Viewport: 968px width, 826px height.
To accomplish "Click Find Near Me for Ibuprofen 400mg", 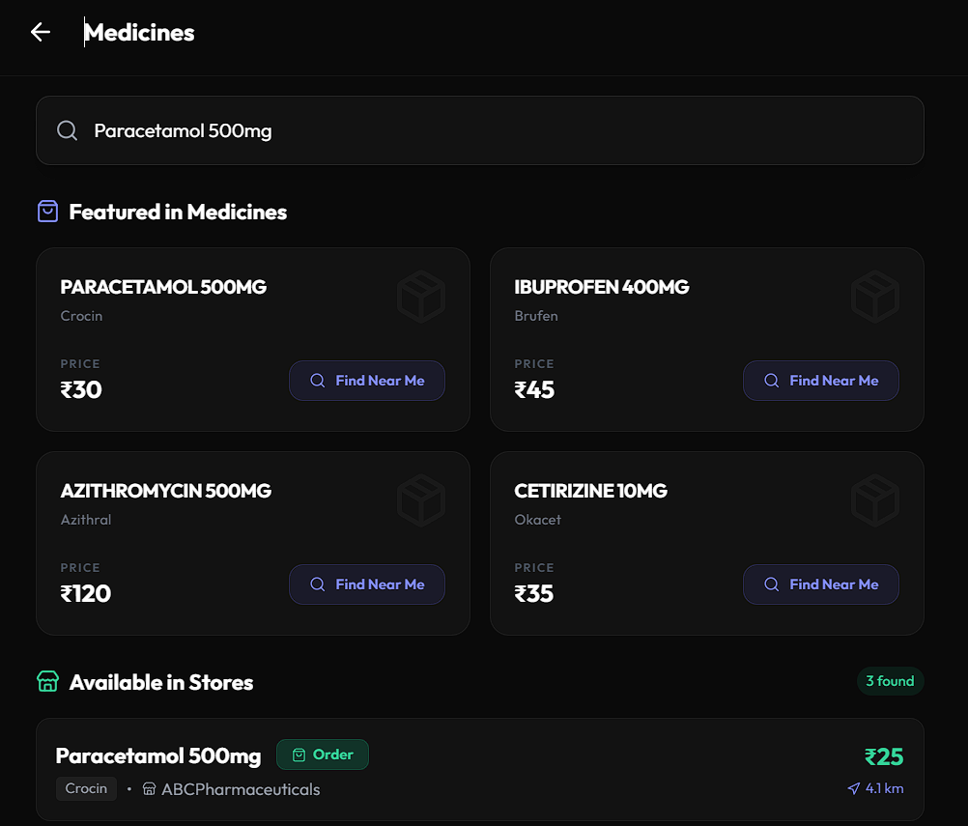I will point(821,381).
